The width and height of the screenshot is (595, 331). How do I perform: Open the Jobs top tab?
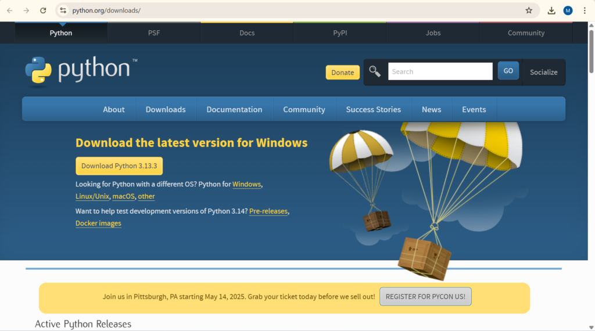click(433, 33)
